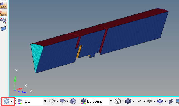Open the dropdown arrow beside the highlighted visualization icon
The width and height of the screenshot is (179, 106).
pos(12,102)
